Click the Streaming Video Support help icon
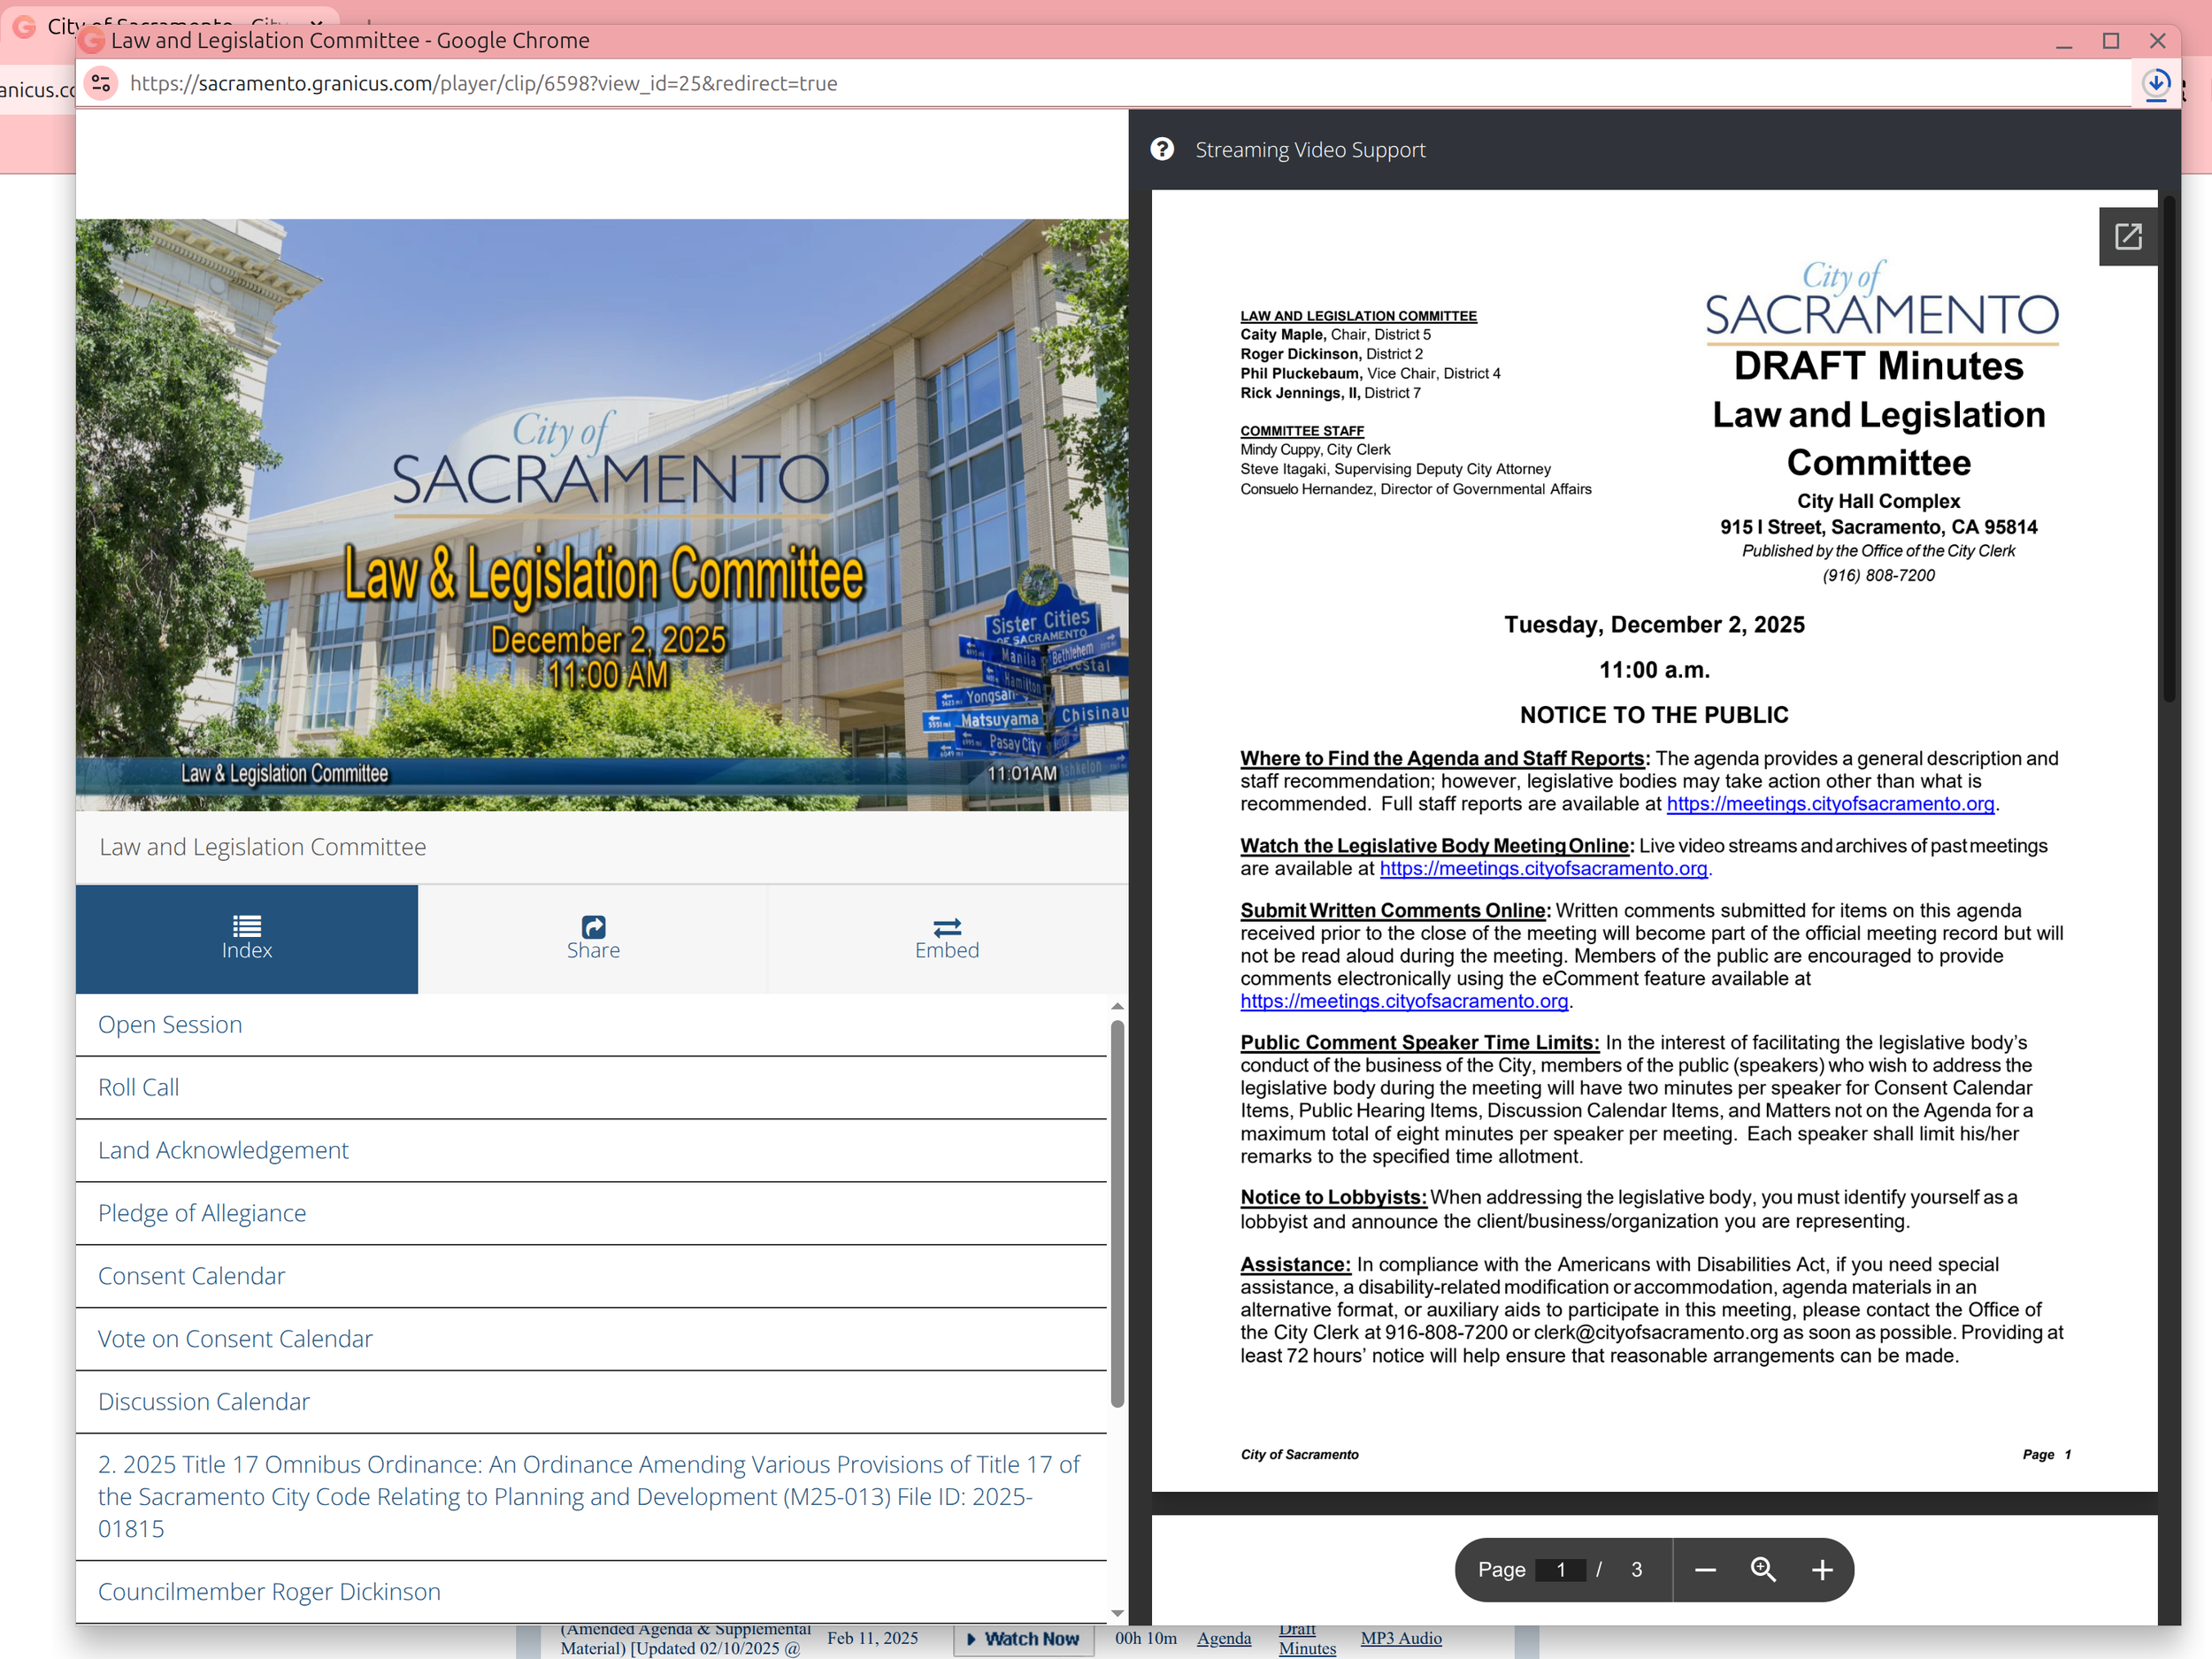Screen dimensions: 2212x1659 click(x=1162, y=149)
